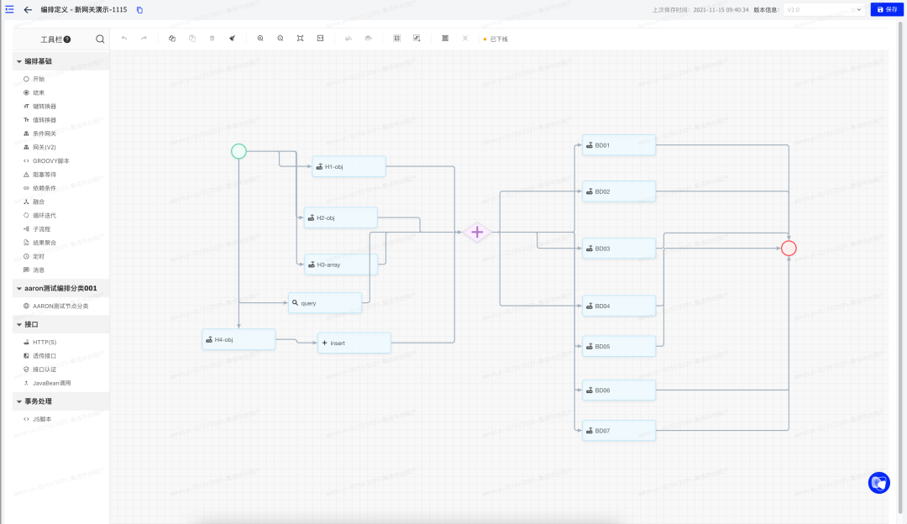Select the purple plus gateway node
907x524 pixels.
tap(477, 233)
